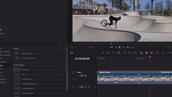The height and width of the screenshot is (97, 172).
Task: Play the timeline forward
Action: click(x=124, y=47)
